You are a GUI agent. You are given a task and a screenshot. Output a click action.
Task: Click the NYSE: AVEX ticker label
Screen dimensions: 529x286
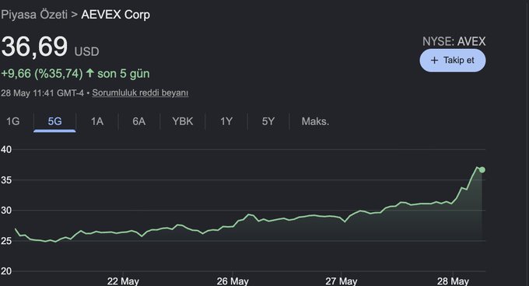pos(454,41)
